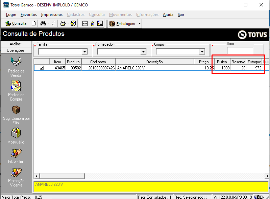Click the horizontal scrollbar left arrow

(x=36, y=176)
